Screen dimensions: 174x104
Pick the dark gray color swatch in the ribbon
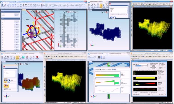tap(99, 57)
